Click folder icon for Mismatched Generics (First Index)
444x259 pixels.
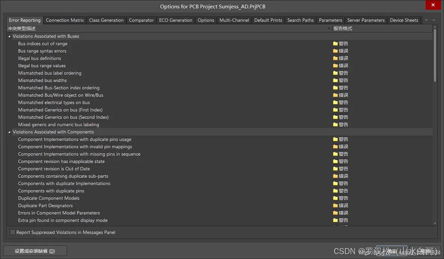click(x=335, y=110)
